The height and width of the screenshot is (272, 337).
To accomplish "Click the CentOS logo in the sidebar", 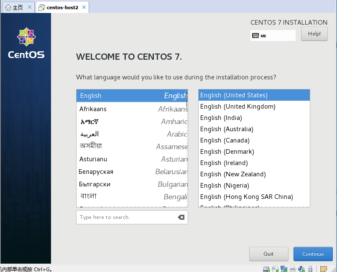I will click(26, 43).
